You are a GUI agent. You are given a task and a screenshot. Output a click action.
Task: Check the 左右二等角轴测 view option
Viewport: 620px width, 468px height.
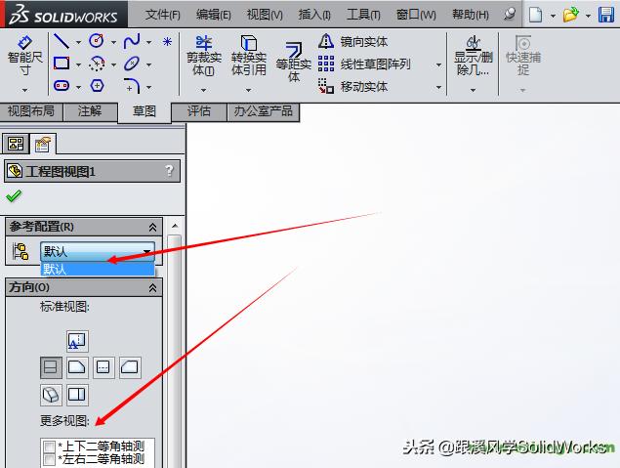click(50, 459)
